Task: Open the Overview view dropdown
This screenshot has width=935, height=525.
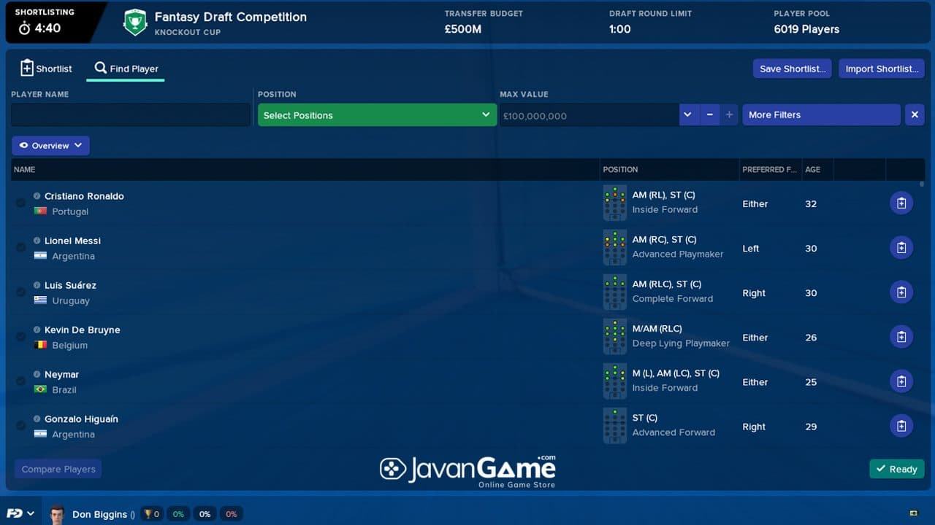Action: (x=50, y=146)
